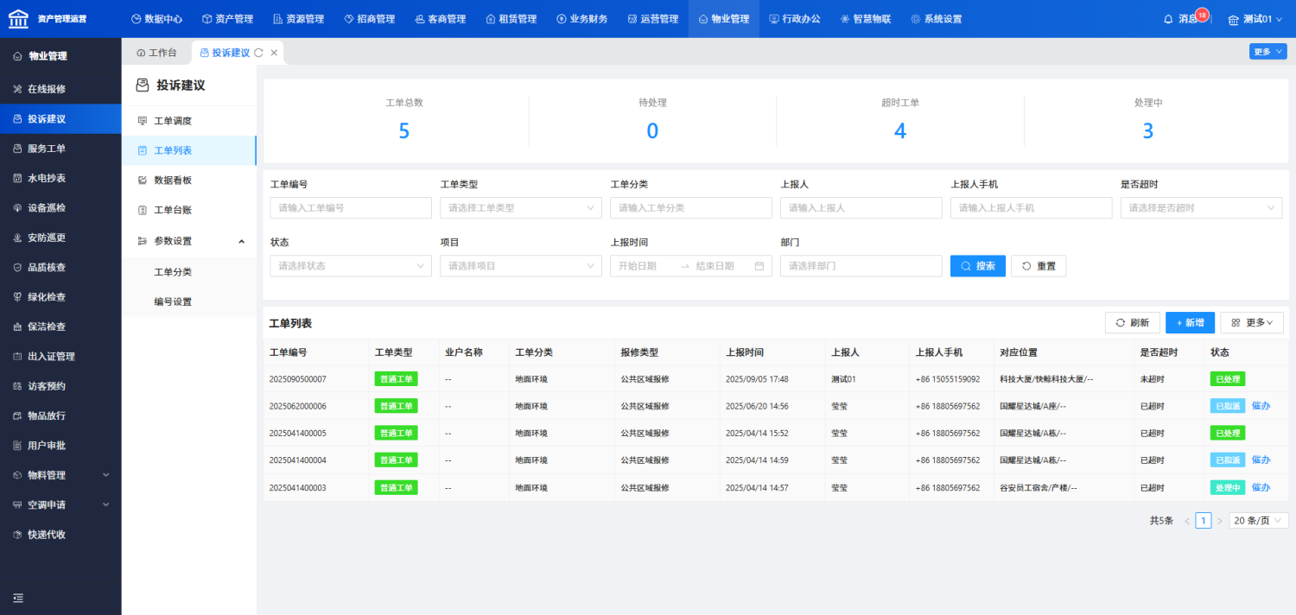1296x615 pixels.
Task: Open the blue 更多 tabs dropdown
Action: (1267, 52)
